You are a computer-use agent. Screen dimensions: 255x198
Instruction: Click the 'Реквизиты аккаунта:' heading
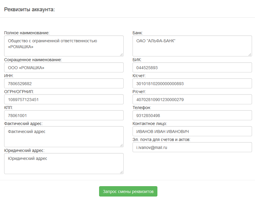pyautogui.click(x=30, y=9)
